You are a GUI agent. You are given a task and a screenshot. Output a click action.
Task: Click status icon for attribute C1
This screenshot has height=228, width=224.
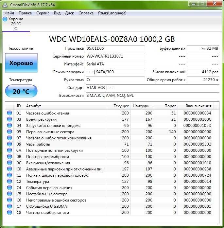click(x=9, y=175)
